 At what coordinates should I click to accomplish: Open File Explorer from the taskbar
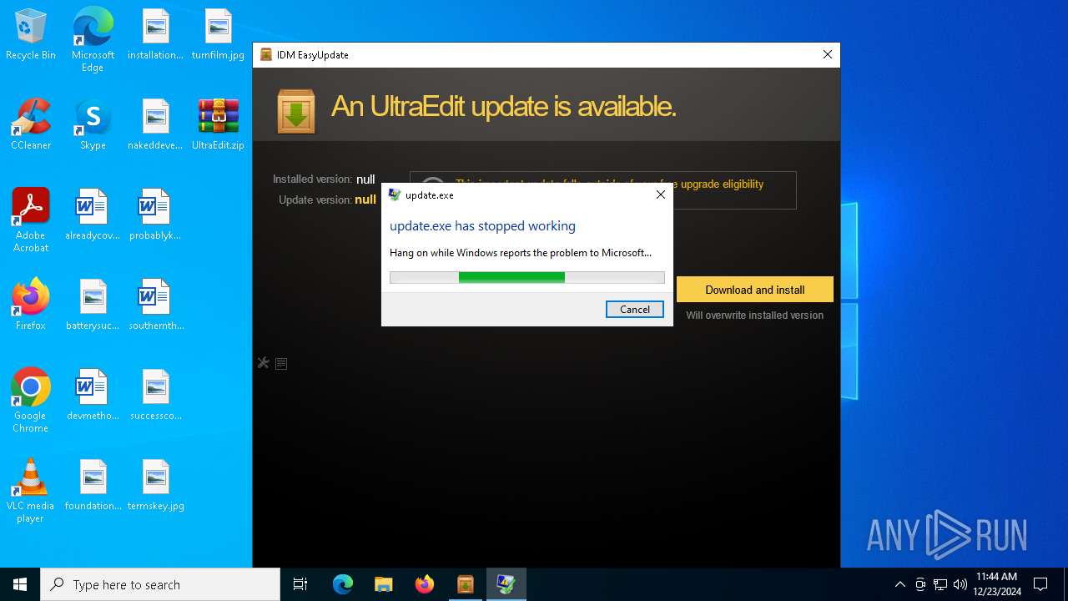(384, 584)
